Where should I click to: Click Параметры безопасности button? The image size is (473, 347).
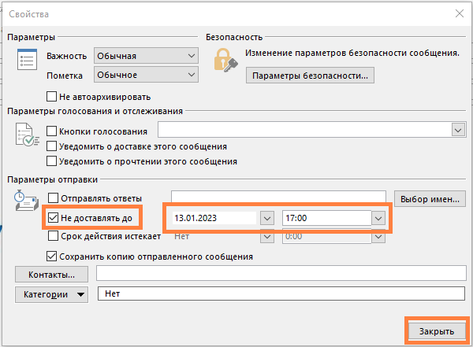[310, 76]
